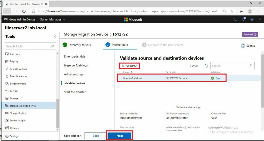Reload the page with the browser refresh button
Image resolution: width=264 pixels, height=141 pixels.
tap(24, 11)
